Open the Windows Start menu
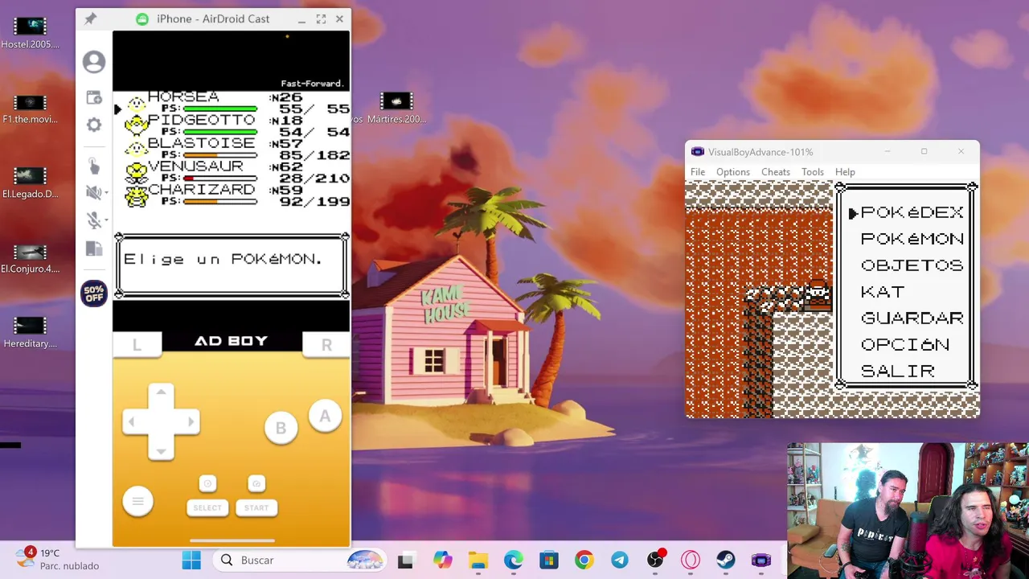 coord(191,561)
